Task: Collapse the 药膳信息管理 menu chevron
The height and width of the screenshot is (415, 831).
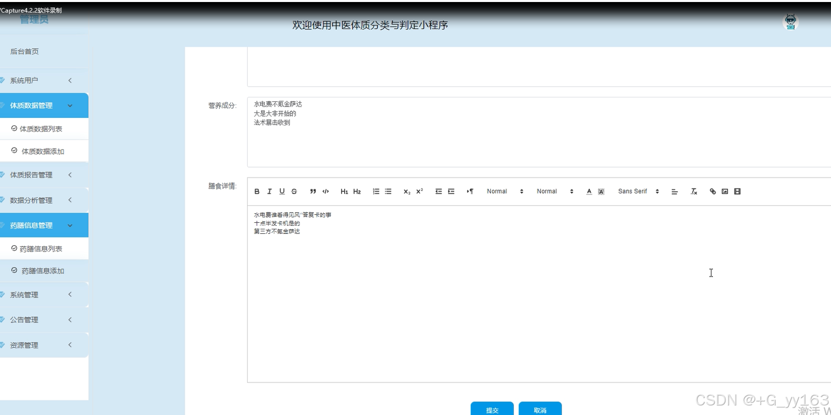Action: click(70, 225)
